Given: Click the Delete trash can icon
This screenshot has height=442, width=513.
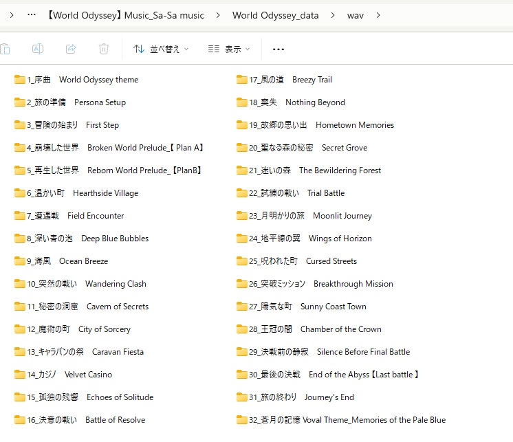Looking at the screenshot, I should tap(104, 49).
